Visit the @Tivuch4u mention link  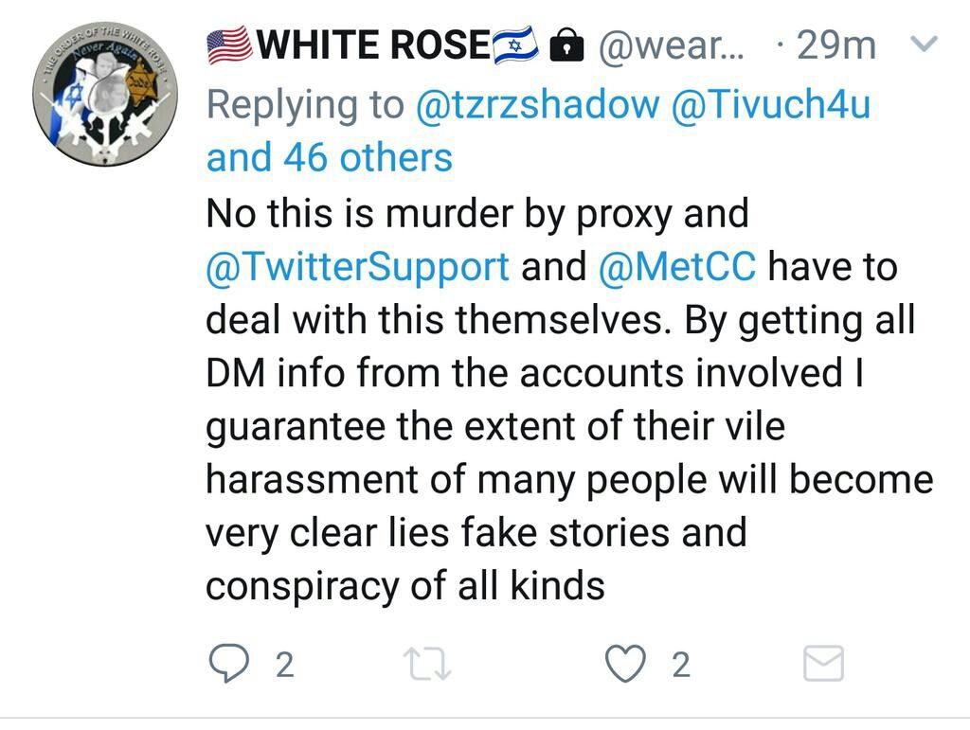771,104
